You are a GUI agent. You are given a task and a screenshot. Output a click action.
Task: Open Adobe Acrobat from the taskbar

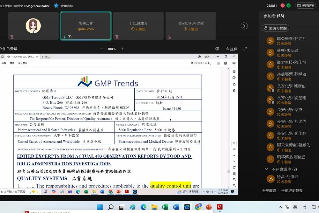[x=219, y=207]
